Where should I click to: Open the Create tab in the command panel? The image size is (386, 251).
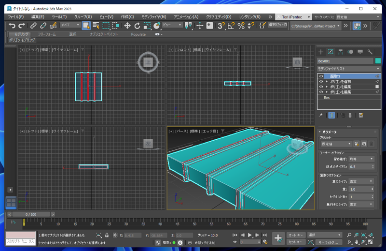pos(321,52)
